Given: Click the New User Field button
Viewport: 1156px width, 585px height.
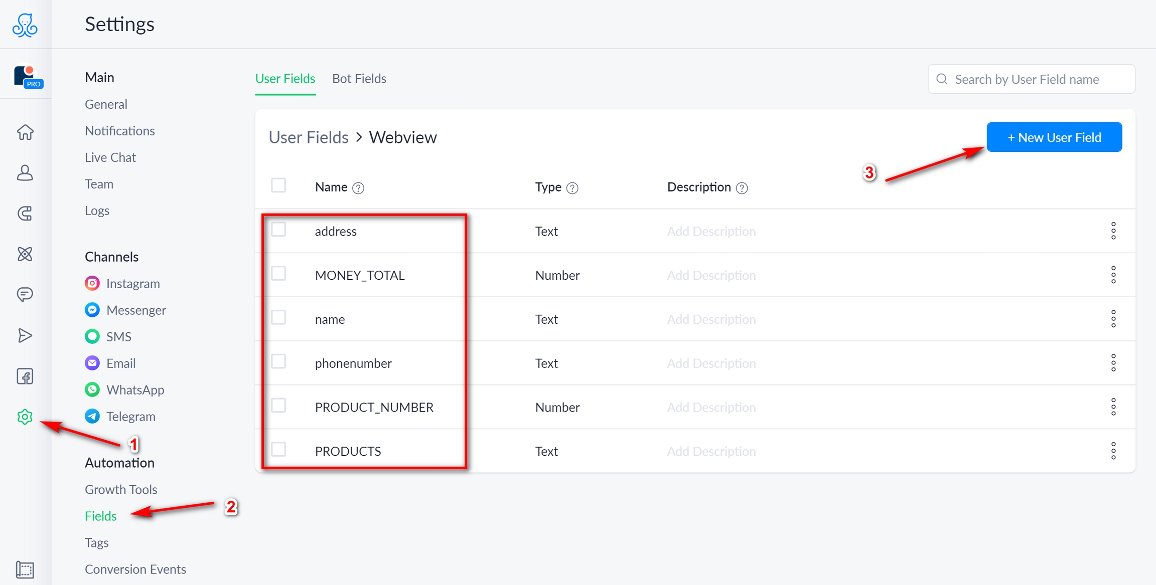Looking at the screenshot, I should click(x=1054, y=137).
